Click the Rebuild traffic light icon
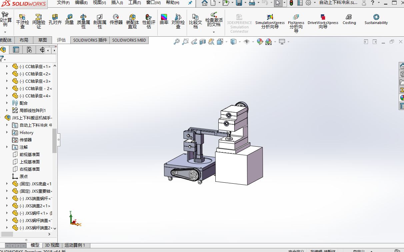The image size is (404, 252). (291, 3)
